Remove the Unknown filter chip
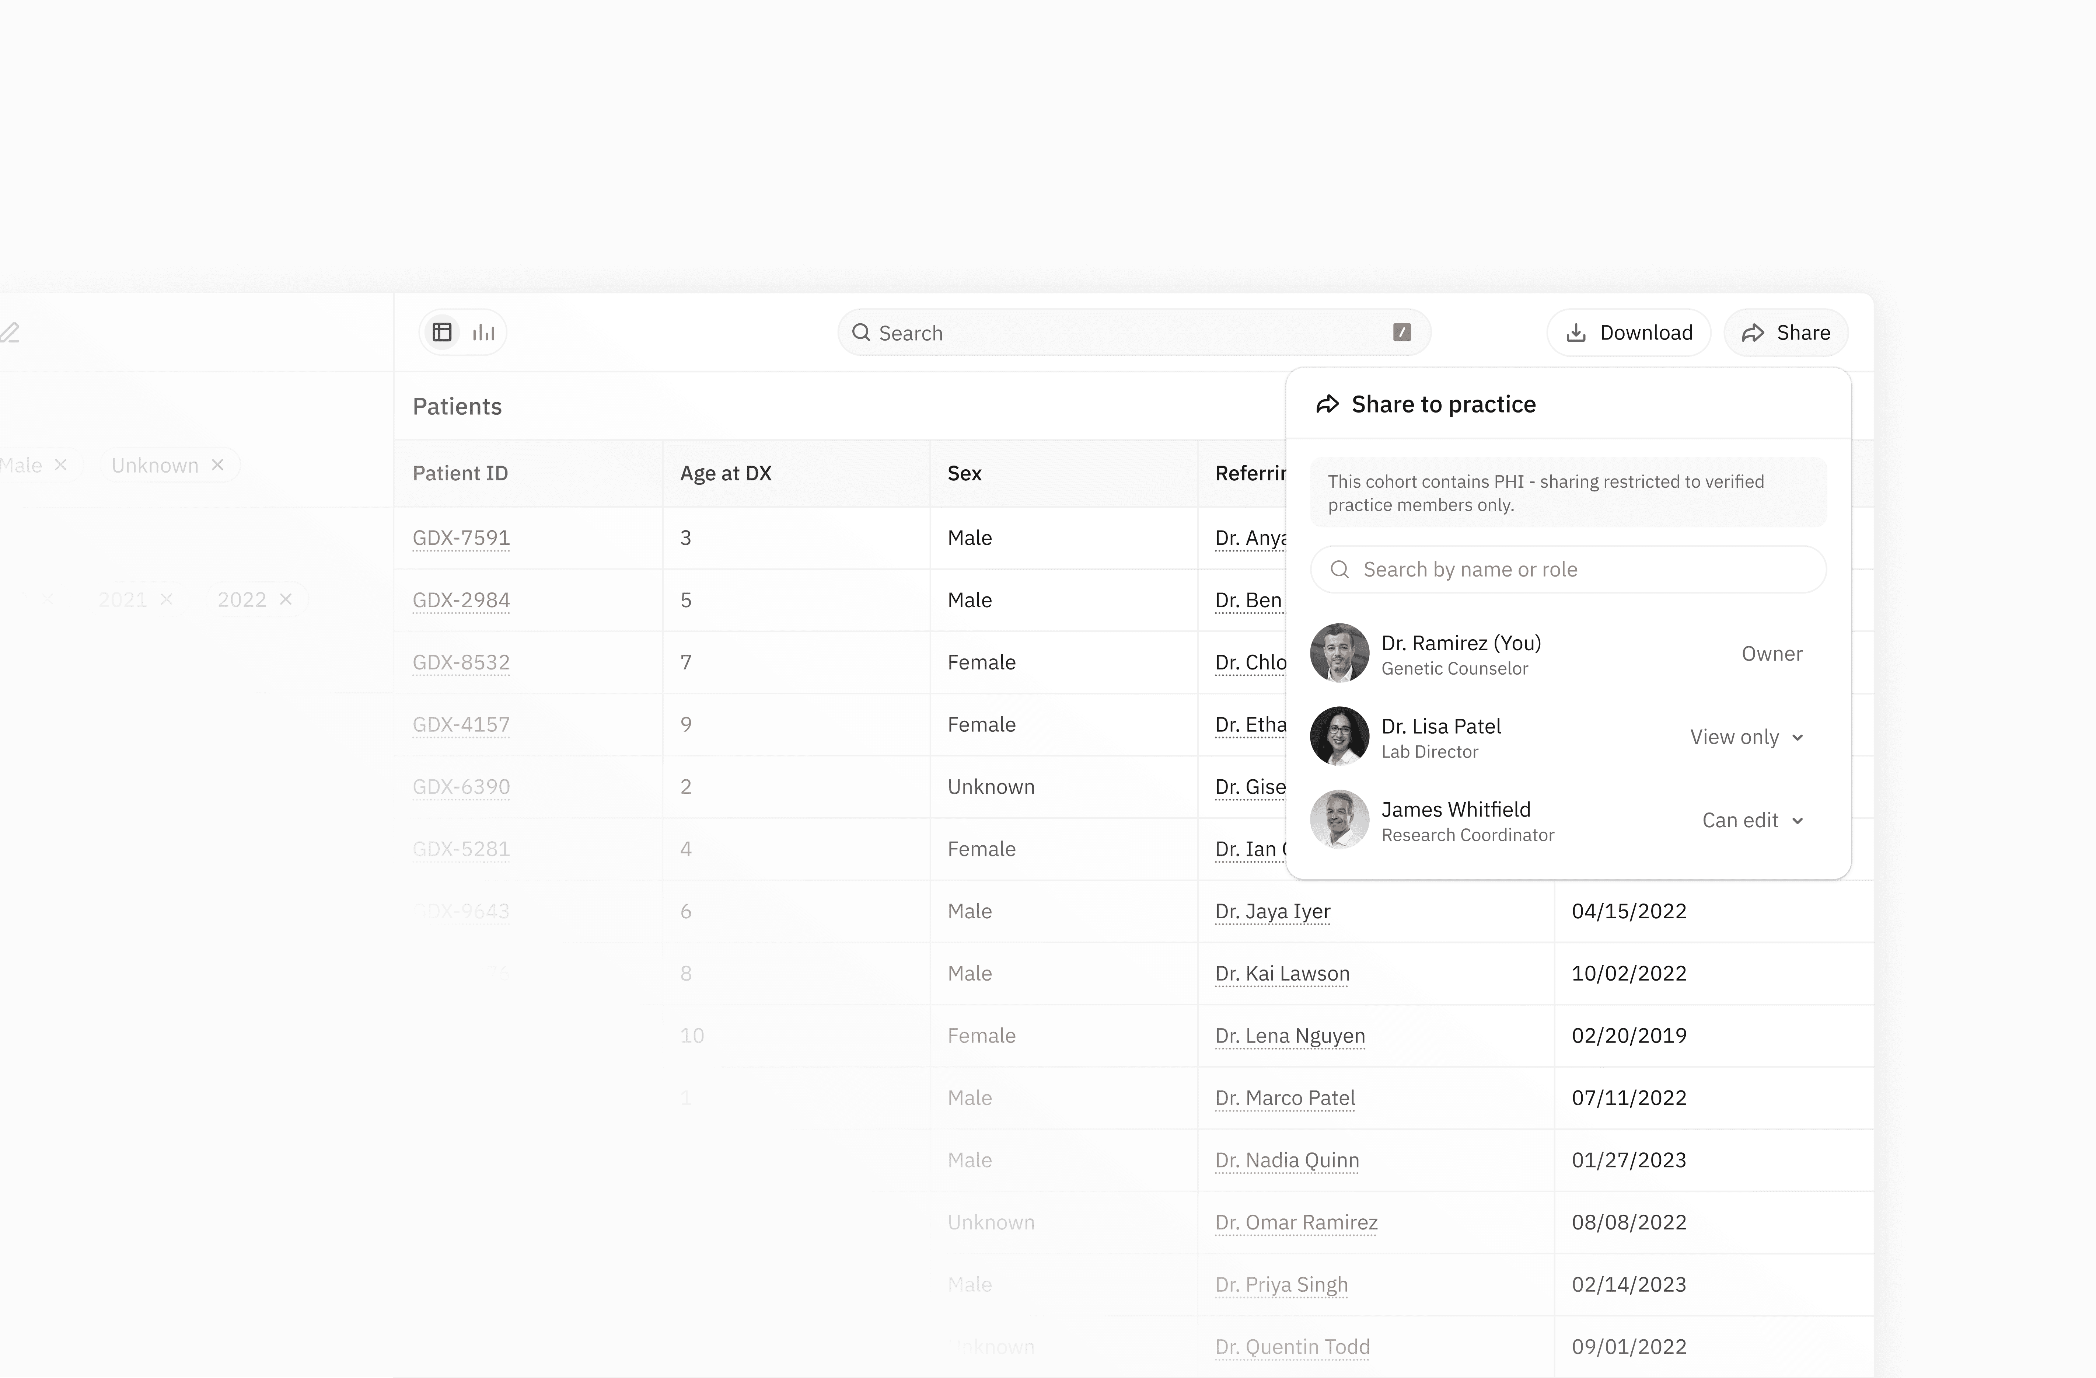This screenshot has height=1378, width=2096. 217,464
